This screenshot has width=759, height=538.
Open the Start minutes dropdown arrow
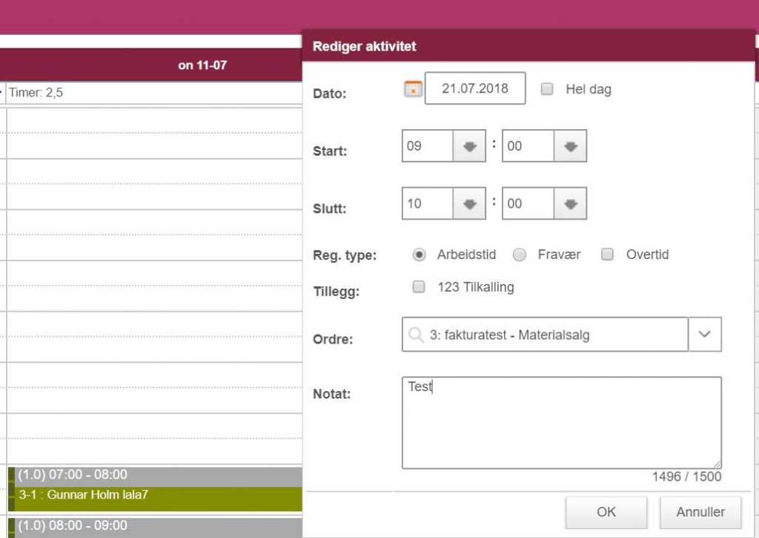pyautogui.click(x=570, y=146)
